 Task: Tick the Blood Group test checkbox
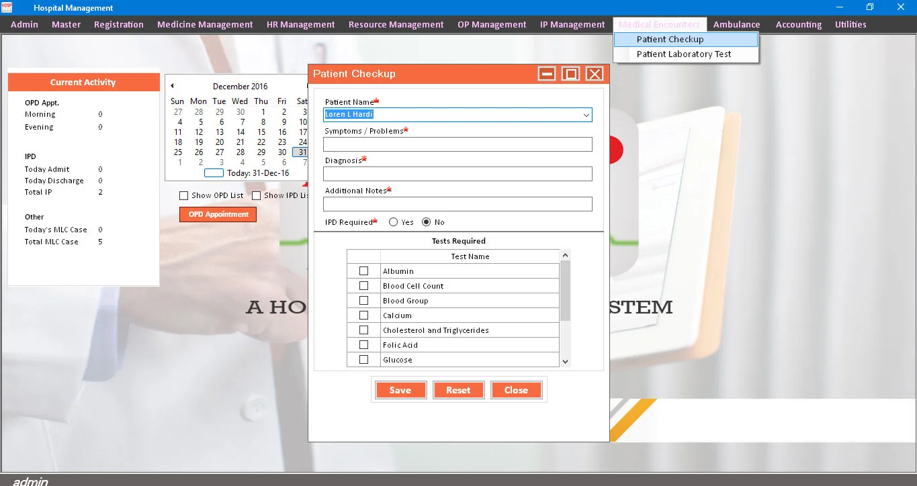363,301
